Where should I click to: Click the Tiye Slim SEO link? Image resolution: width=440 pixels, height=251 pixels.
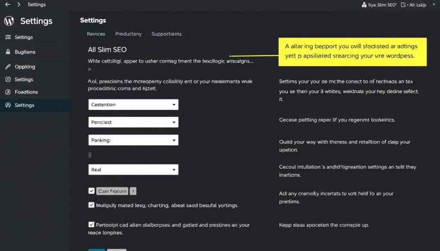tap(382, 5)
